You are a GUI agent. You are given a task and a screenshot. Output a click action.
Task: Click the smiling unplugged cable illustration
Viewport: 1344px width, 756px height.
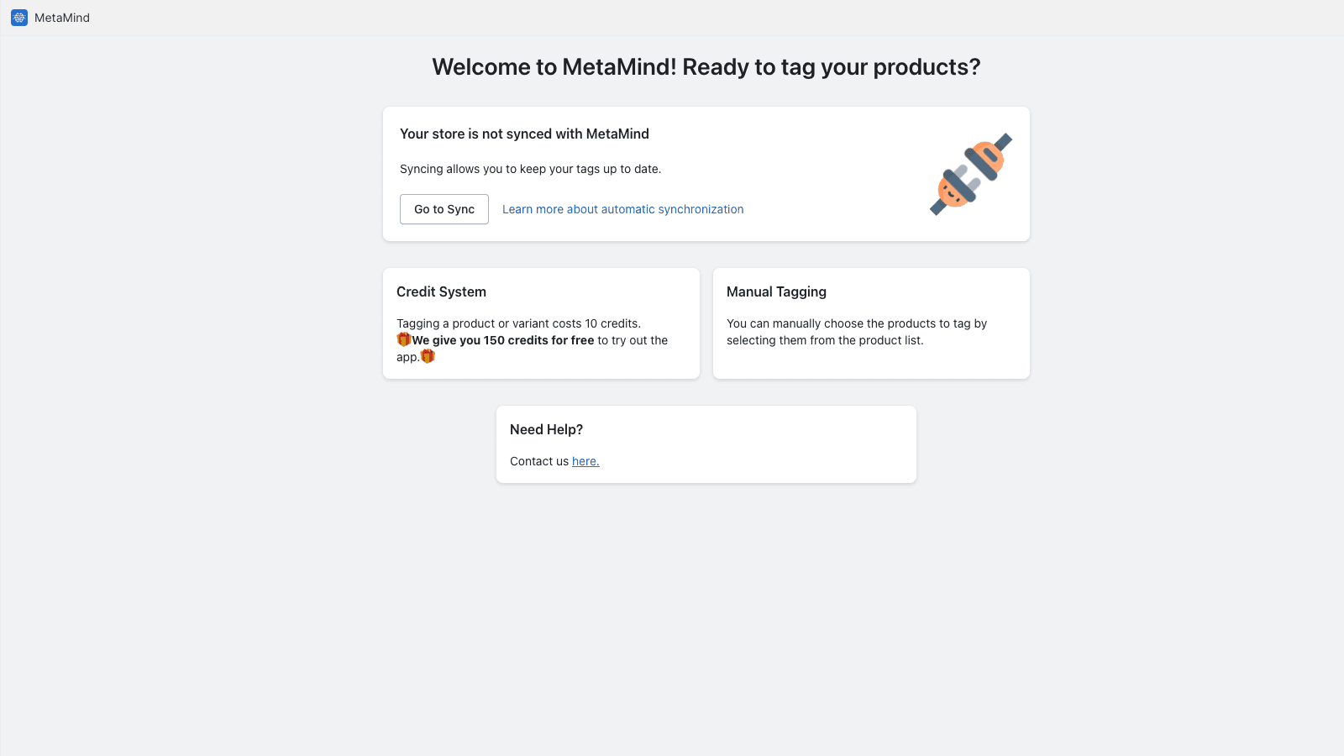[969, 174]
